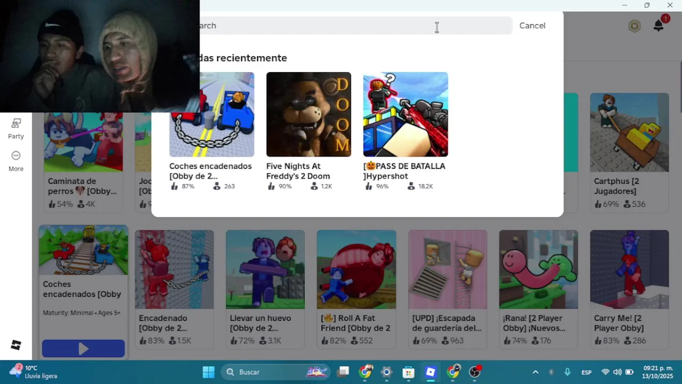Open the Windows Start menu
The height and width of the screenshot is (384, 682).
pos(209,372)
